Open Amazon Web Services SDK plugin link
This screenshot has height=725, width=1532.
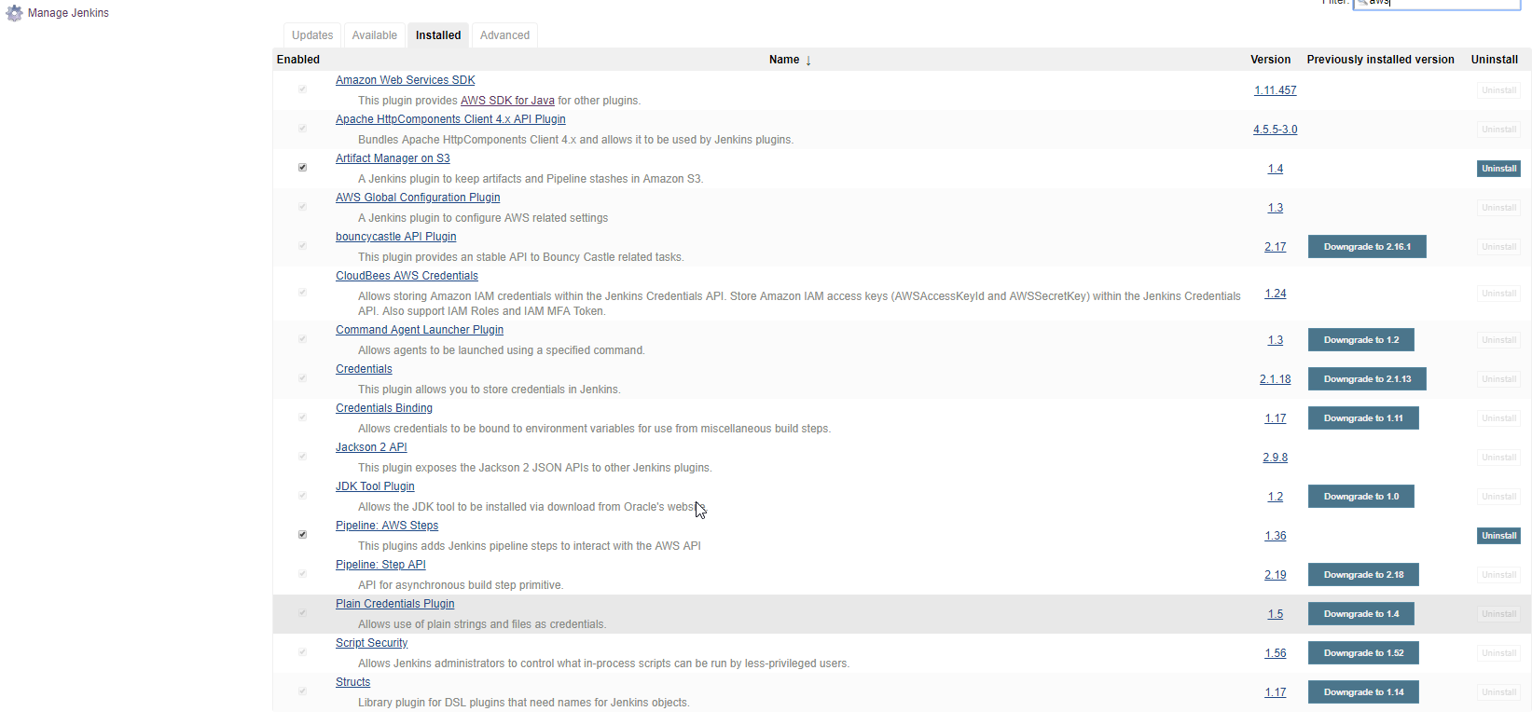coord(406,80)
